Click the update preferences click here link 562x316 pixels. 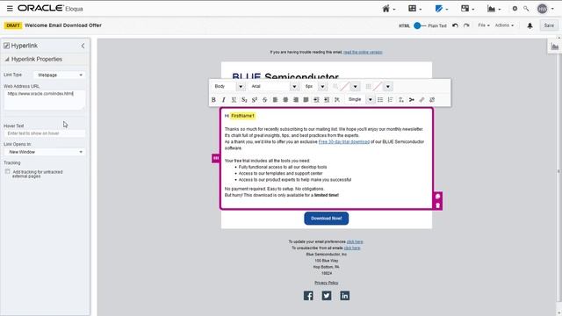(x=355, y=242)
